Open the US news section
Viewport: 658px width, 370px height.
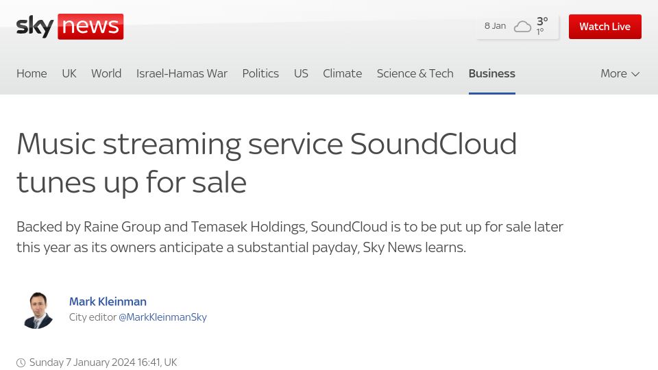click(301, 73)
